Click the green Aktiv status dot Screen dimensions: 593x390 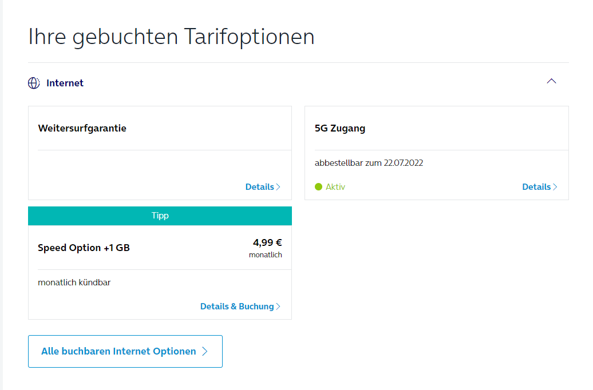(x=318, y=186)
